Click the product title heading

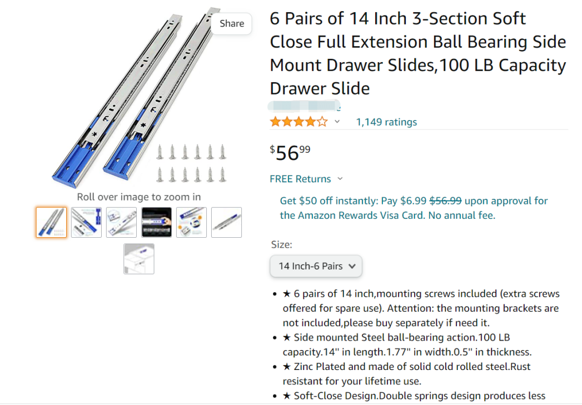(417, 53)
